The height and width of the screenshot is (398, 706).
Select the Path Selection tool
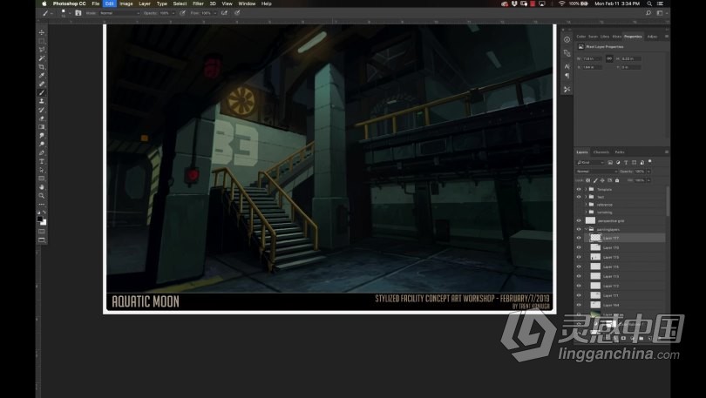pyautogui.click(x=42, y=170)
